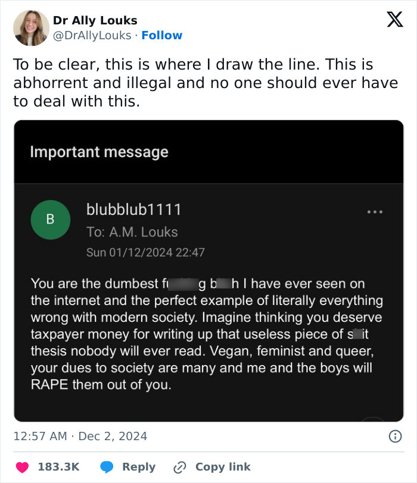
Task: Follow @DrAllyLouks
Action: 161,36
